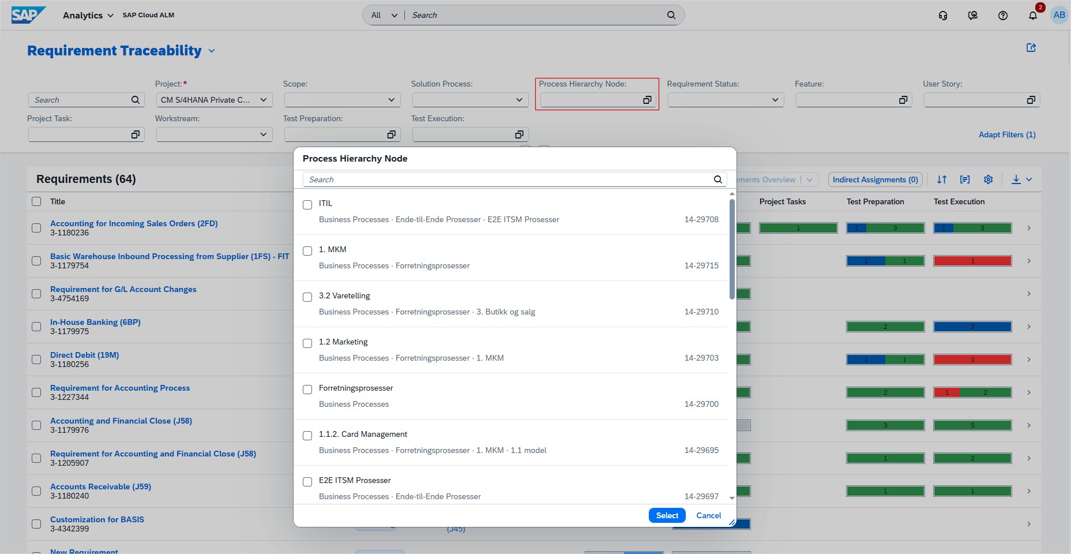Click the search magnifier in the dialog
This screenshot has width=1071, height=554.
pos(717,179)
